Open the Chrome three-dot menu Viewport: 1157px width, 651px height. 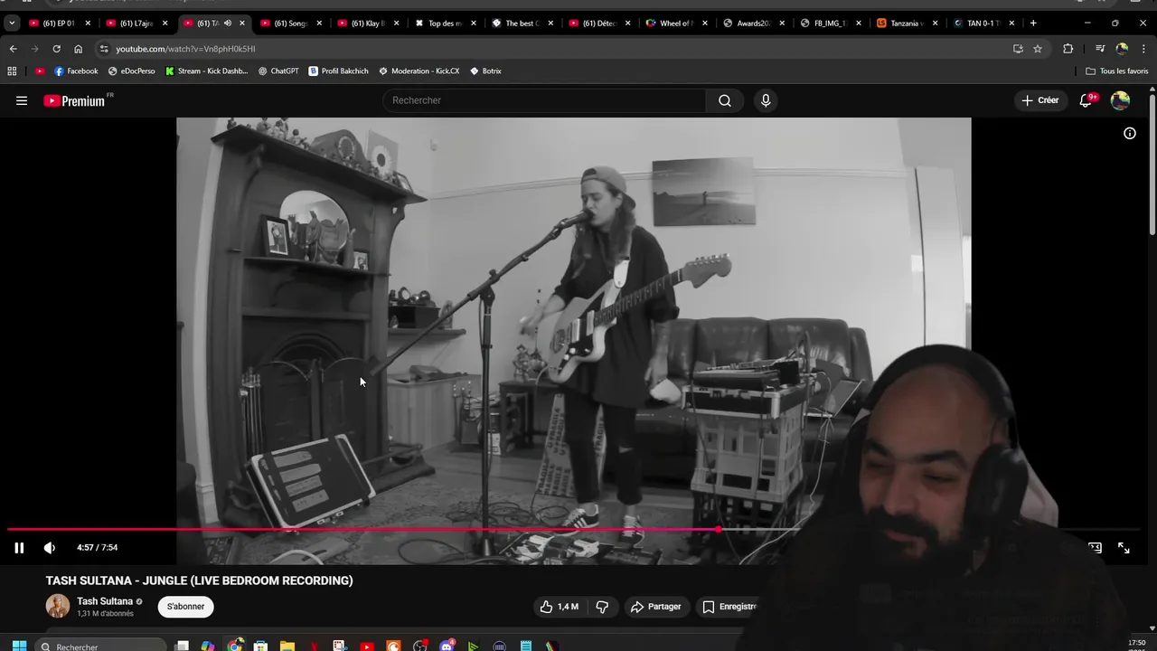pos(1143,49)
